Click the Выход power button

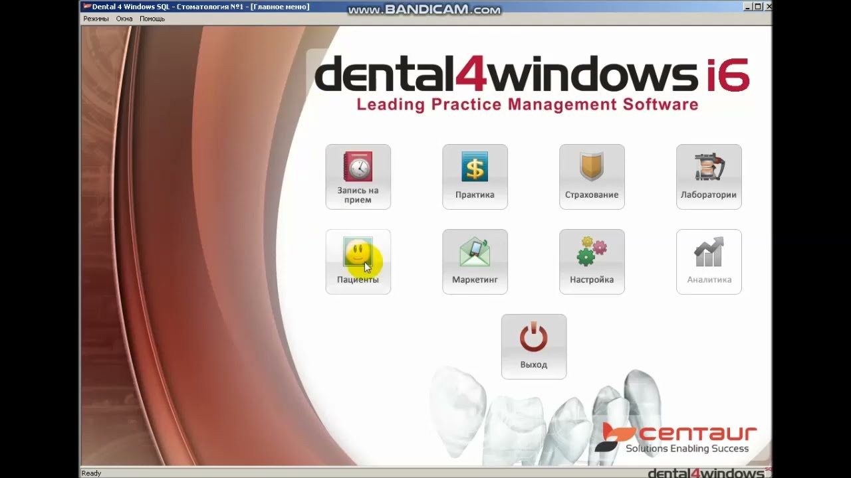pyautogui.click(x=534, y=347)
